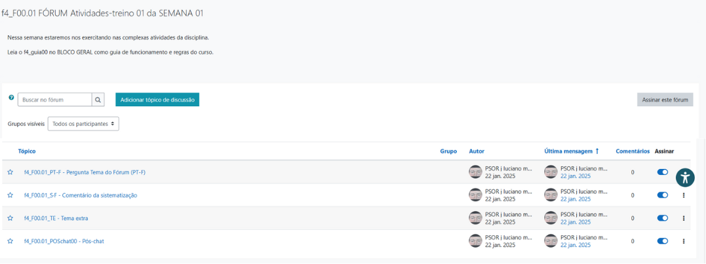The width and height of the screenshot is (706, 264).
Task: Open the Grupos visíveis dropdown
Action: [x=83, y=124]
